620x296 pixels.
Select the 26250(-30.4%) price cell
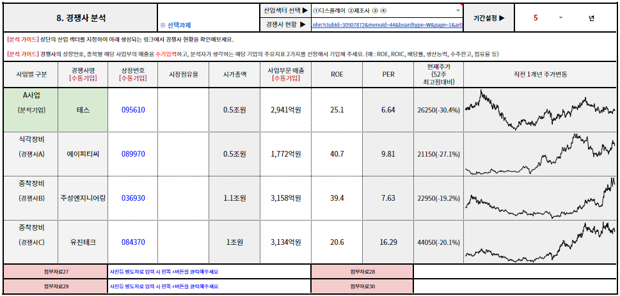coord(438,110)
